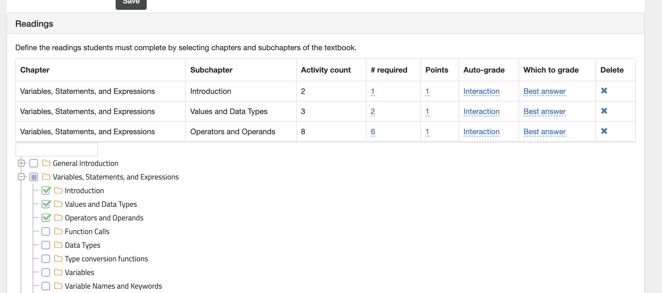Delete the Values and Data Types row
Screen dimensions: 662x293
click(x=604, y=111)
